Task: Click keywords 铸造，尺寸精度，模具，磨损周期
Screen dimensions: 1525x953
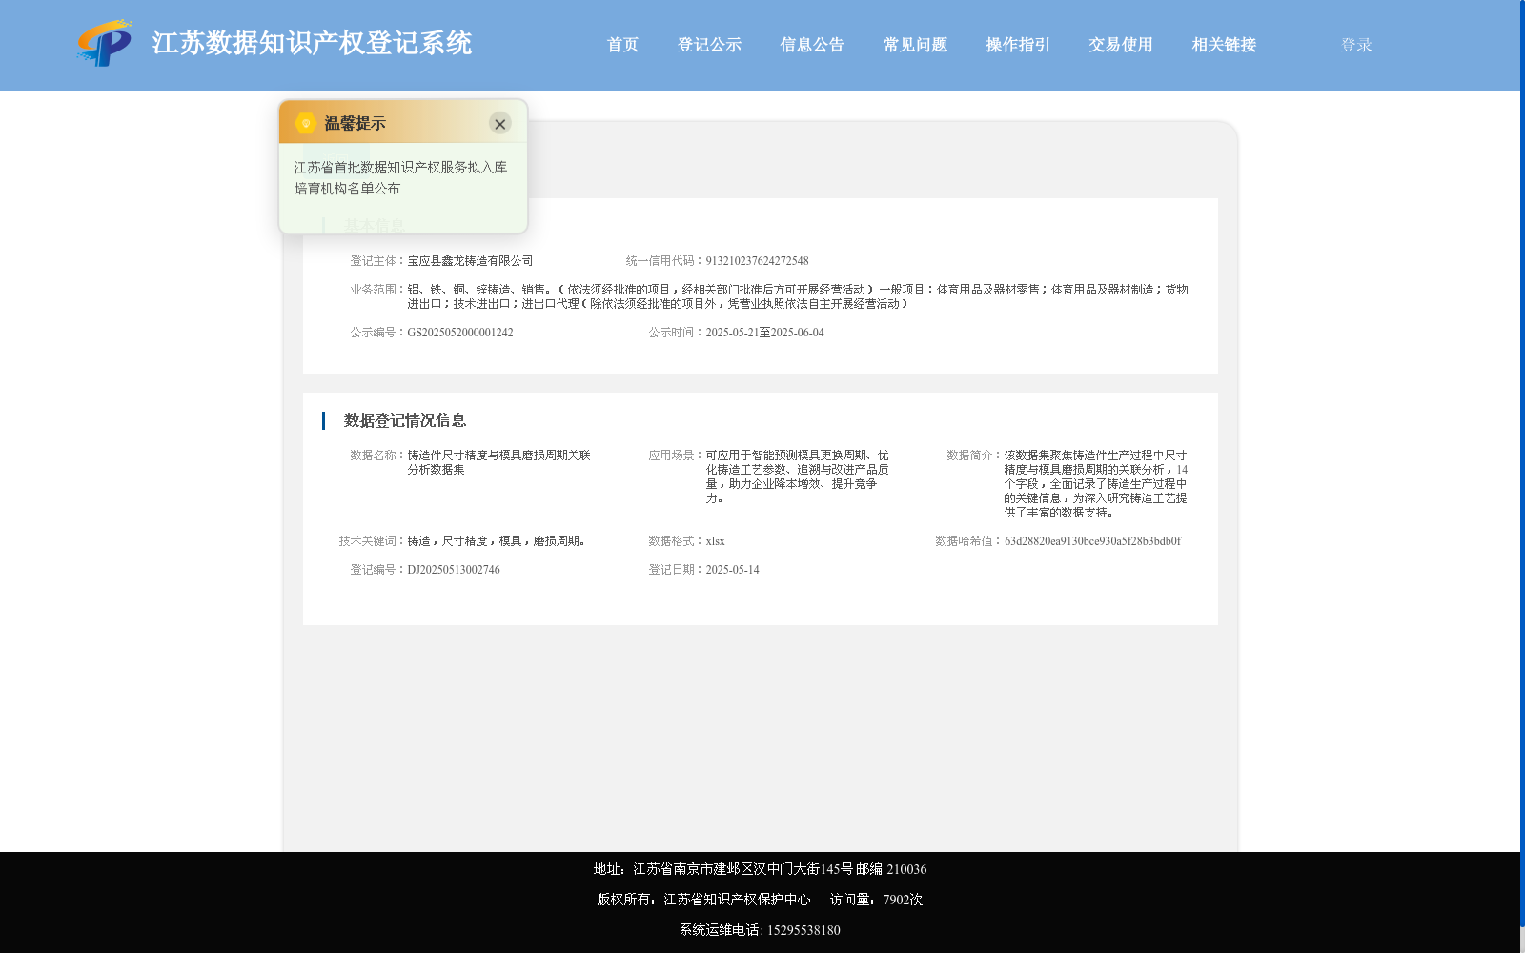Action: tap(496, 541)
